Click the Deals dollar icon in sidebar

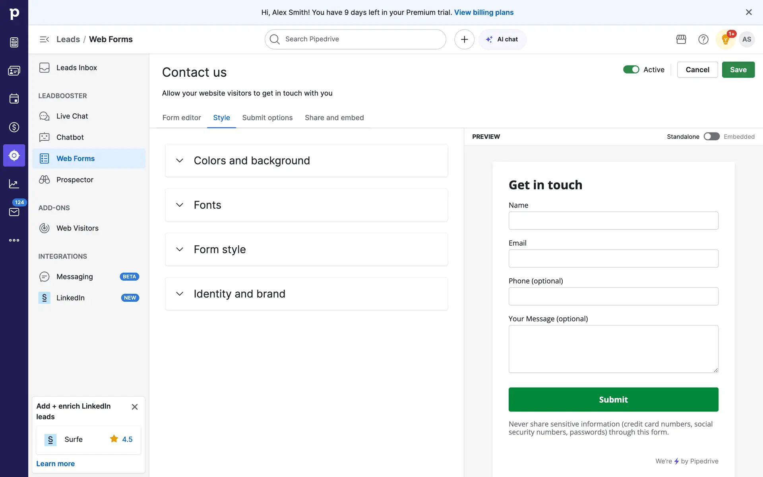click(x=14, y=127)
